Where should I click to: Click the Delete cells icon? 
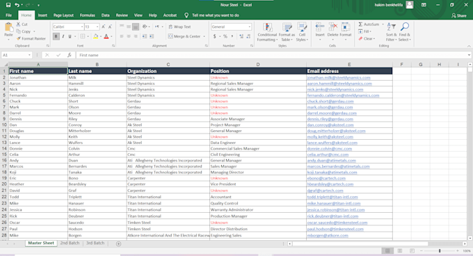coord(332,27)
